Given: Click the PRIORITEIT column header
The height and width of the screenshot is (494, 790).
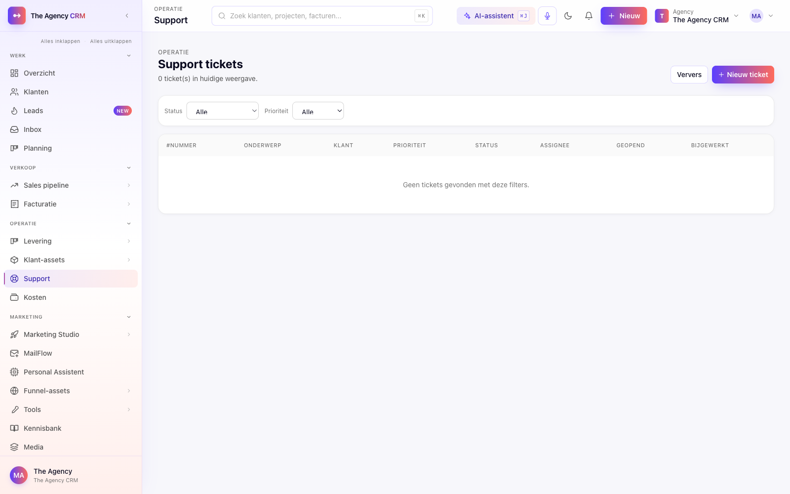Looking at the screenshot, I should pyautogui.click(x=409, y=145).
